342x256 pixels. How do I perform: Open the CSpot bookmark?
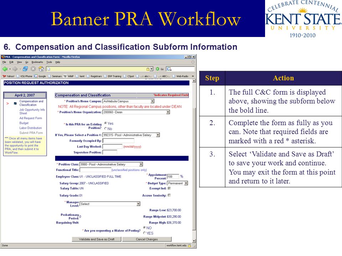pos(129,76)
